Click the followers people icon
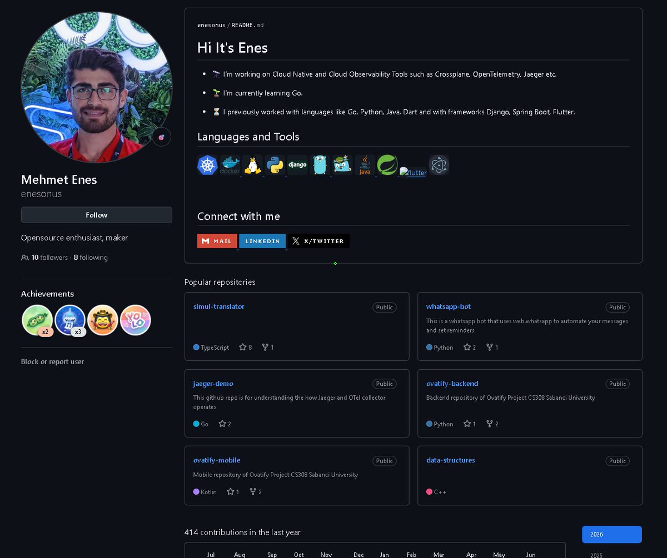The width and height of the screenshot is (667, 558). tap(25, 258)
